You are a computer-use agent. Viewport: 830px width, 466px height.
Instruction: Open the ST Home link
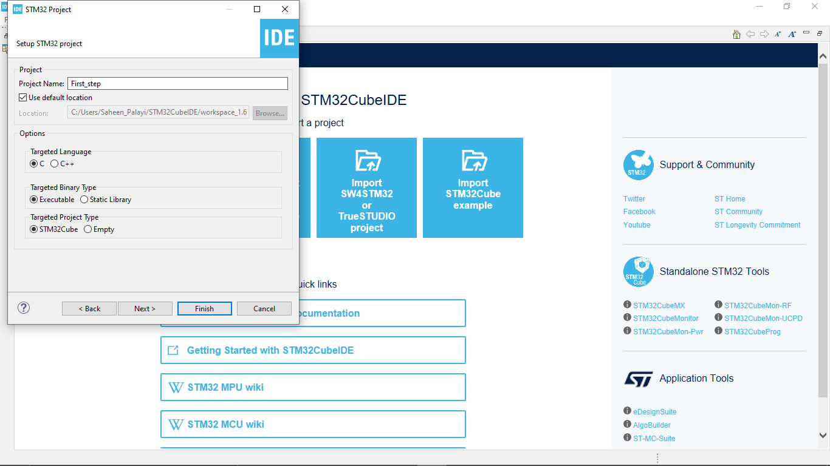(730, 198)
